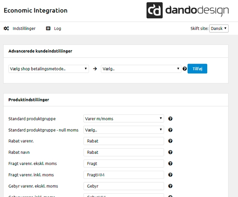Open help for Gebyr varenr. ekskl. moms
Screen dimensions: 238x197
pos(170,186)
